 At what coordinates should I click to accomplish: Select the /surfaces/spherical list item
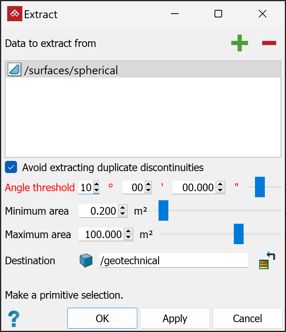pyautogui.click(x=143, y=70)
